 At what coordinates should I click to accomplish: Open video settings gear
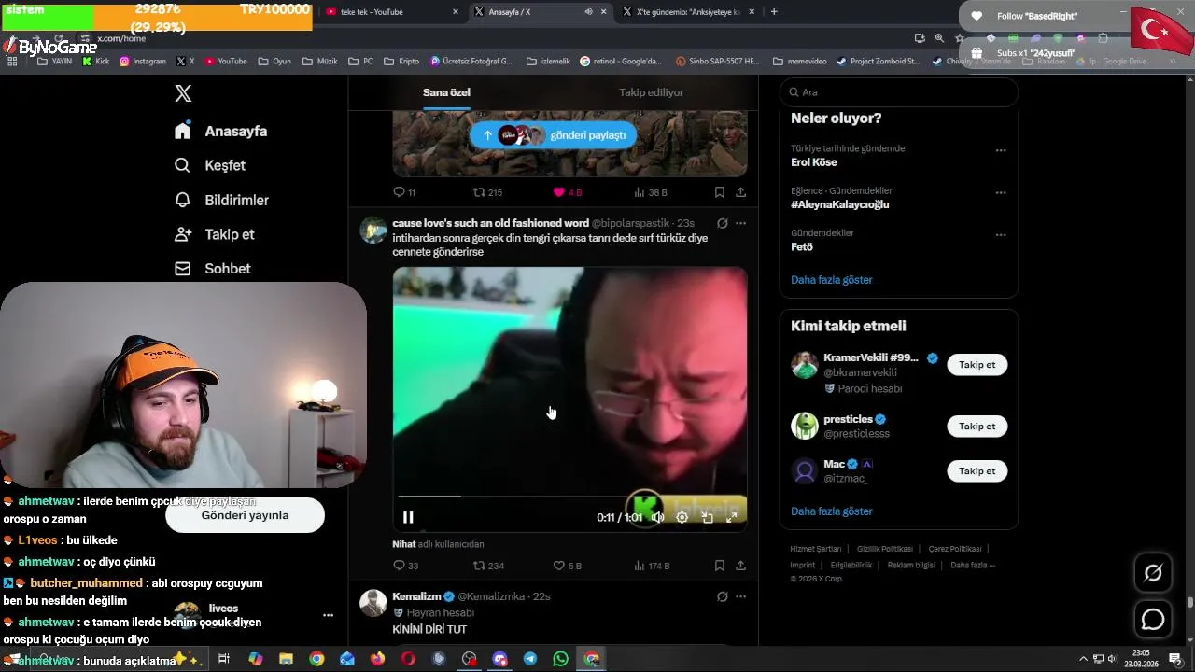(x=682, y=517)
